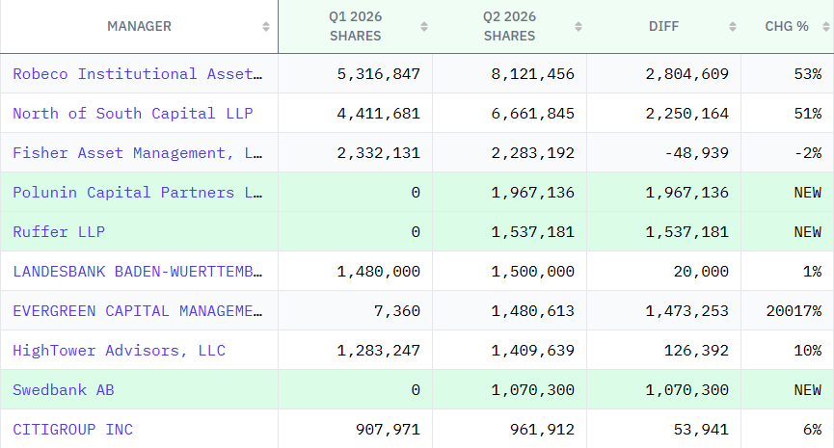Select diff value 126,392
The width and height of the screenshot is (834, 448).
point(696,351)
